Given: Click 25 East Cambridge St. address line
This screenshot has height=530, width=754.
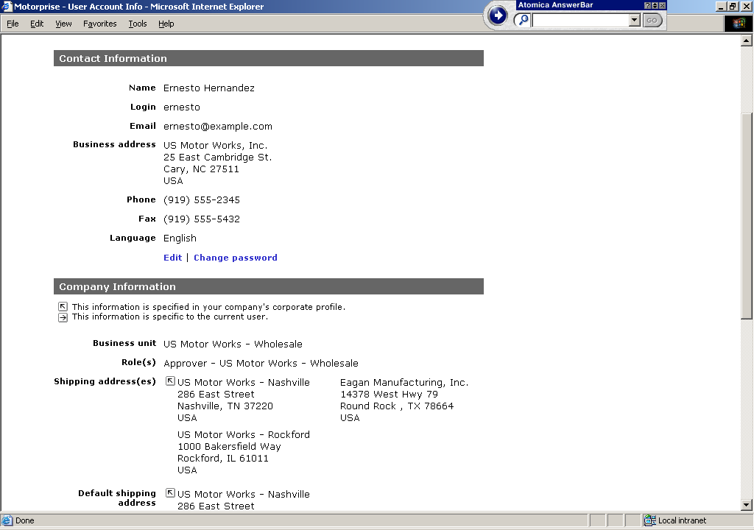Looking at the screenshot, I should (218, 158).
